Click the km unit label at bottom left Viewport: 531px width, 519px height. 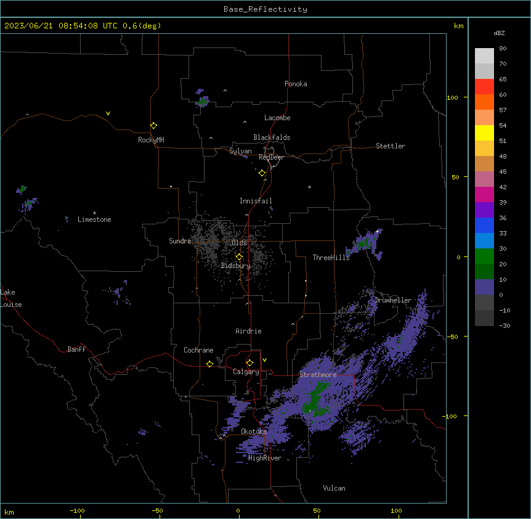pyautogui.click(x=9, y=512)
